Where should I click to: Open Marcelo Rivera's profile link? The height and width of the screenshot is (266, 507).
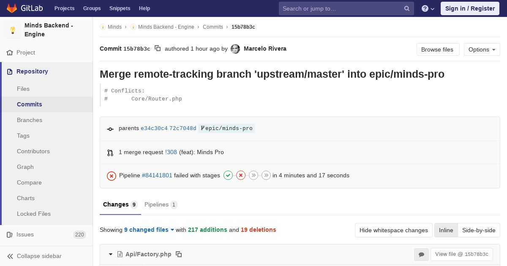click(265, 49)
